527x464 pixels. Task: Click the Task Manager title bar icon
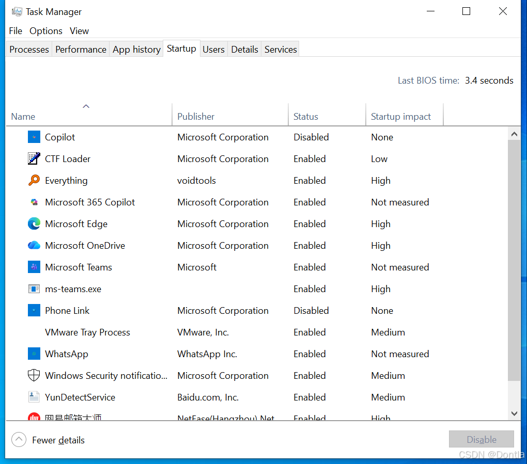point(17,12)
